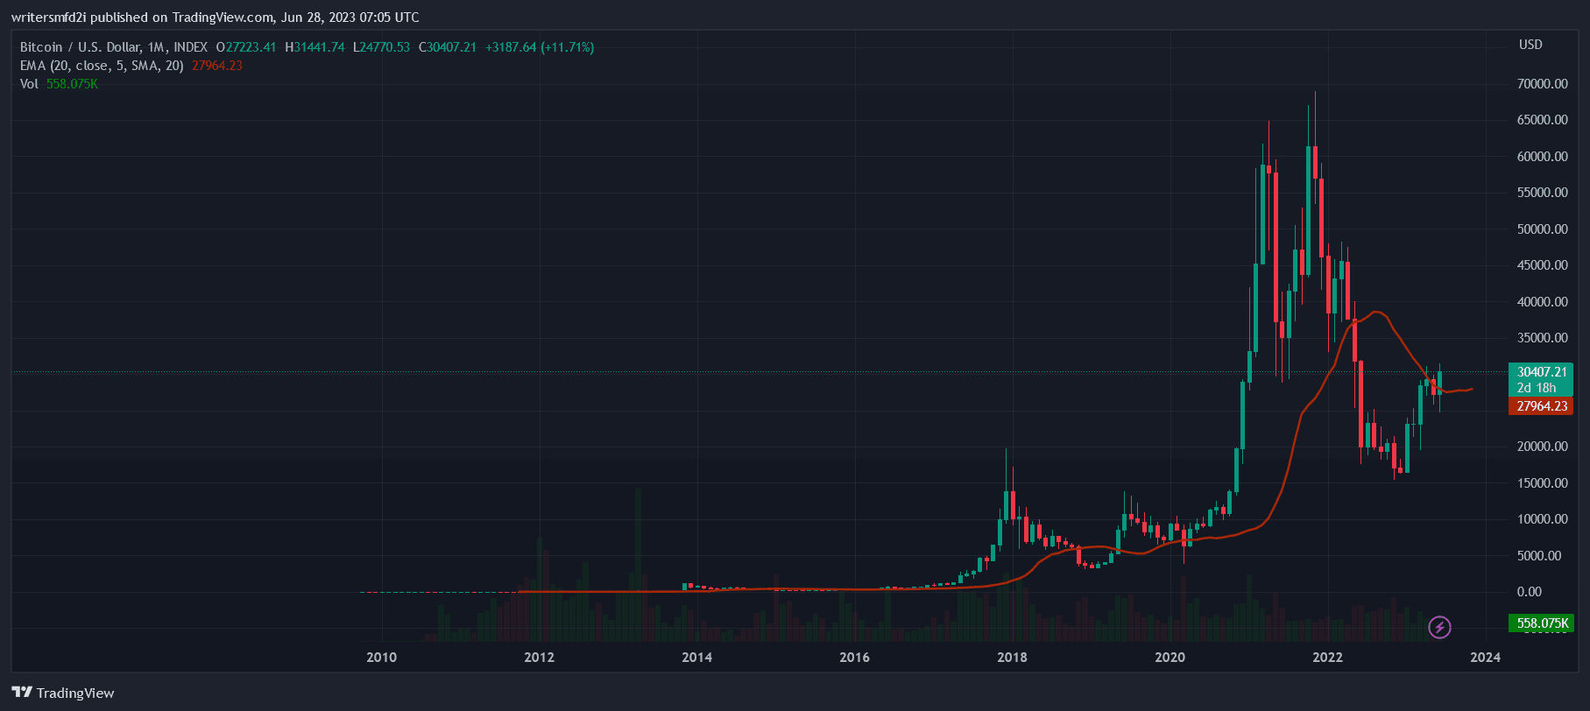Select the 2018 label on time axis
The height and width of the screenshot is (711, 1590).
coord(1012,658)
